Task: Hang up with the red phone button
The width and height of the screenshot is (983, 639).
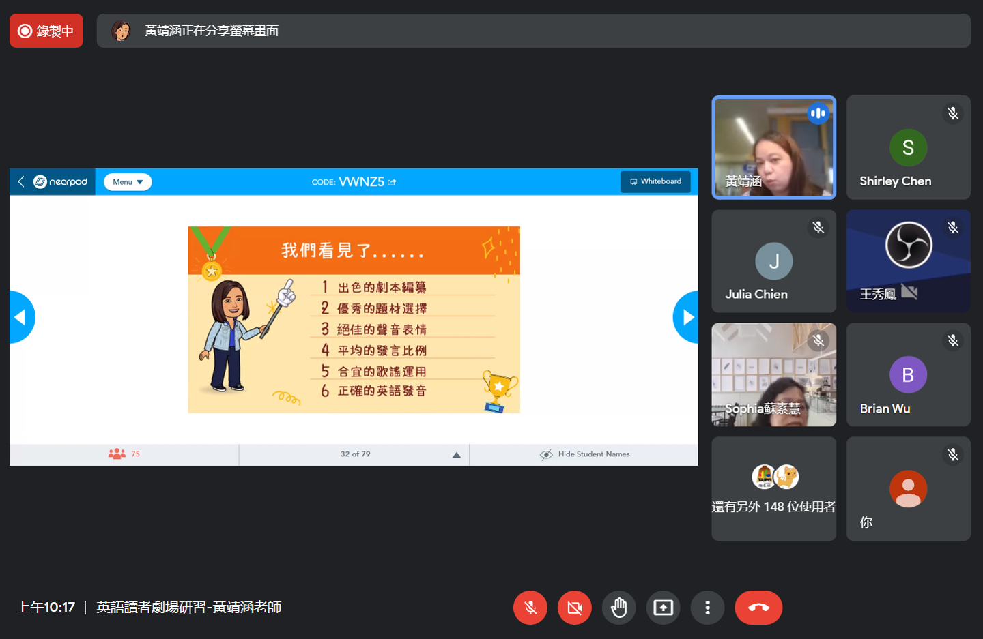Action: 758,608
